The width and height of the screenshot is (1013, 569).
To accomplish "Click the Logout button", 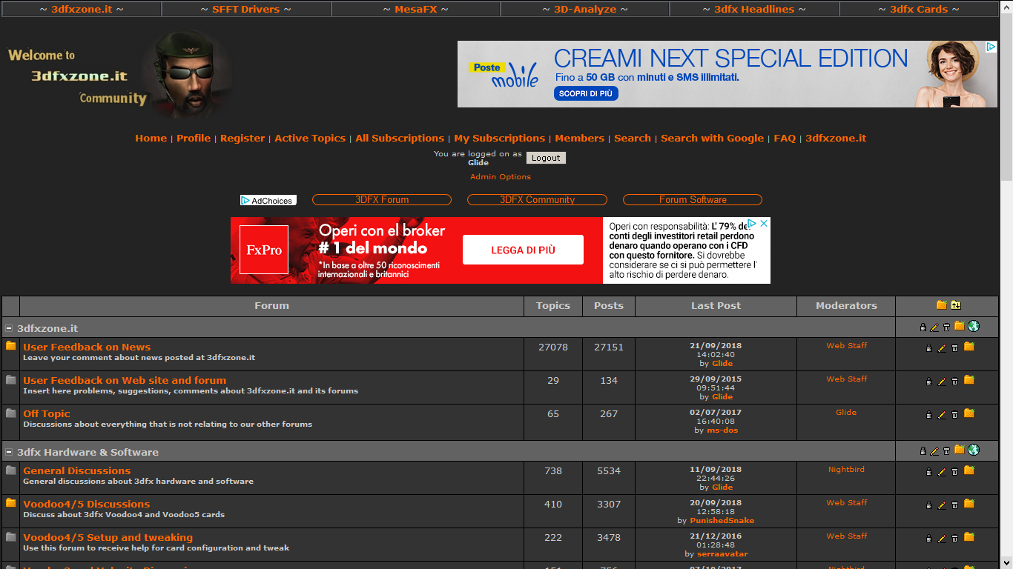I will (546, 158).
